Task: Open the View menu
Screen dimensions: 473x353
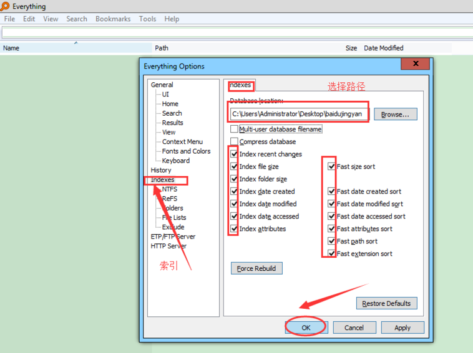Action: pos(51,19)
